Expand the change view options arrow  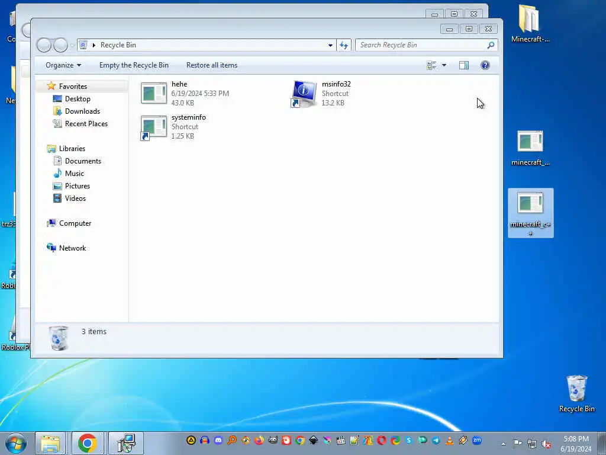pos(444,65)
